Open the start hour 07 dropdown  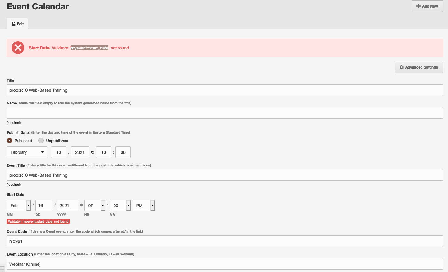[95, 206]
